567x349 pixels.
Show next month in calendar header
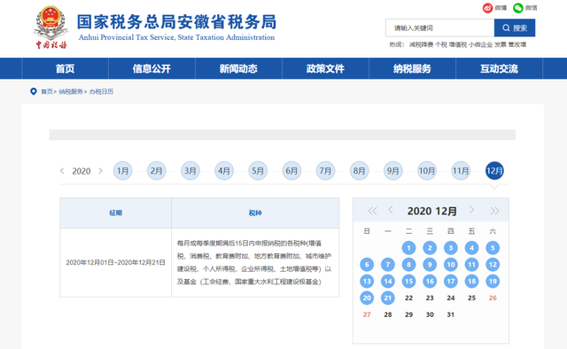click(471, 210)
